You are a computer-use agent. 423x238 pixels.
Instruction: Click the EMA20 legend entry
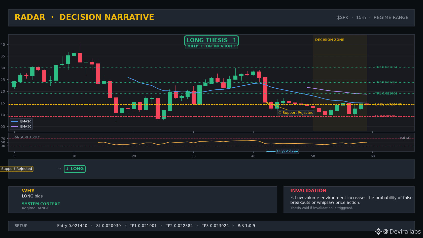pyautogui.click(x=21, y=121)
